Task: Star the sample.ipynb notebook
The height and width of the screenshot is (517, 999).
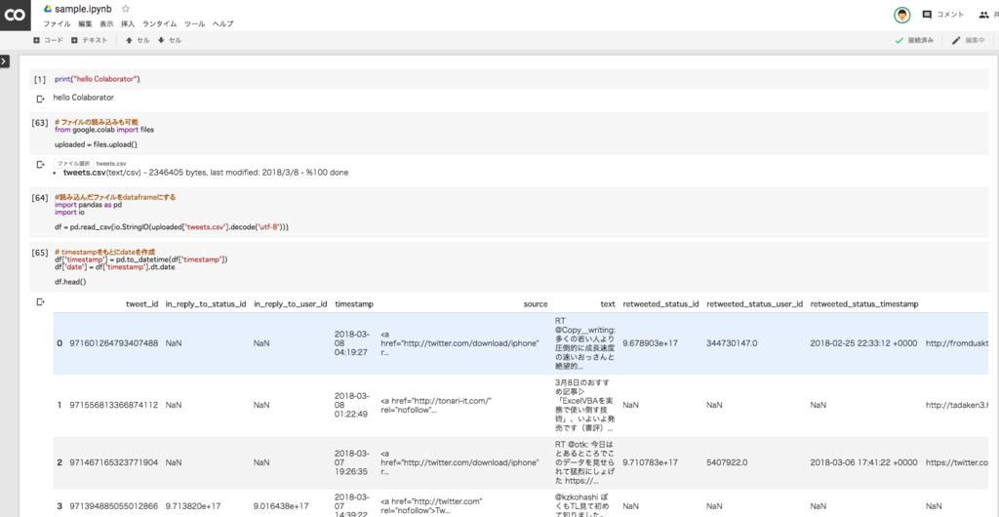Action: 126,9
